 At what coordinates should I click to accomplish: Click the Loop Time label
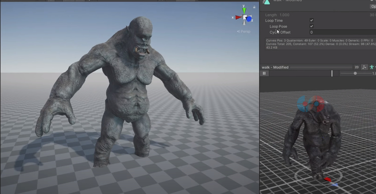[x=274, y=21]
